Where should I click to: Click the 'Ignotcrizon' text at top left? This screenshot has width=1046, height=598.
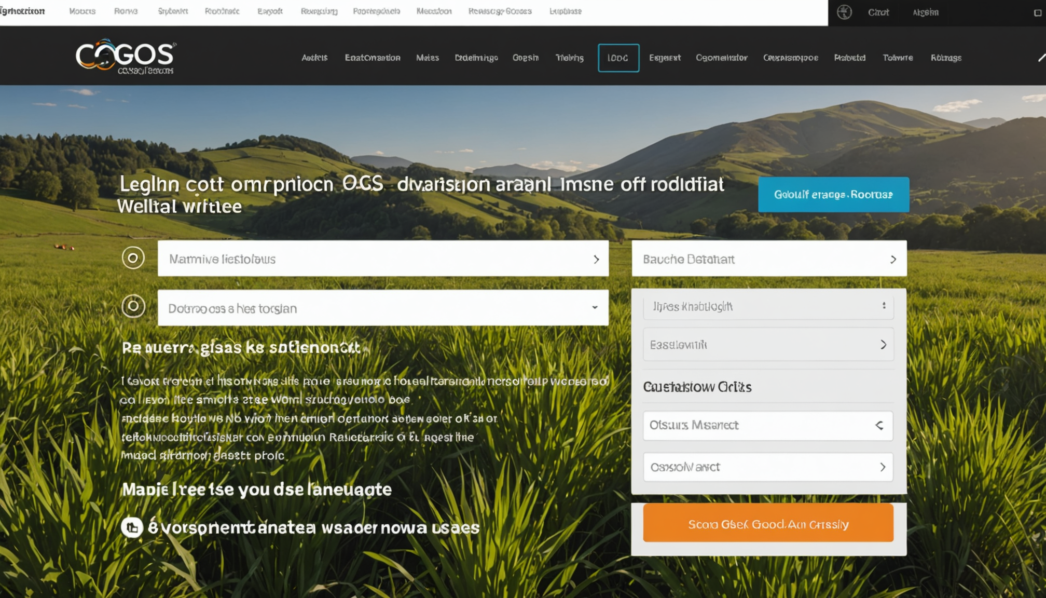click(x=22, y=11)
